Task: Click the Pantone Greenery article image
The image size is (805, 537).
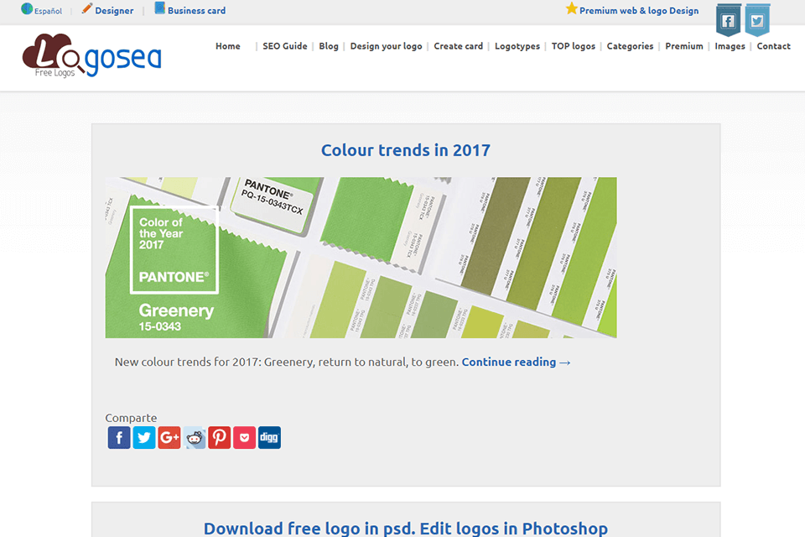Action: tap(361, 258)
